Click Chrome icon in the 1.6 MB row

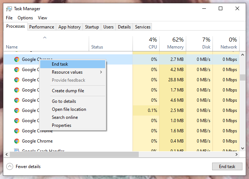tap(17, 131)
